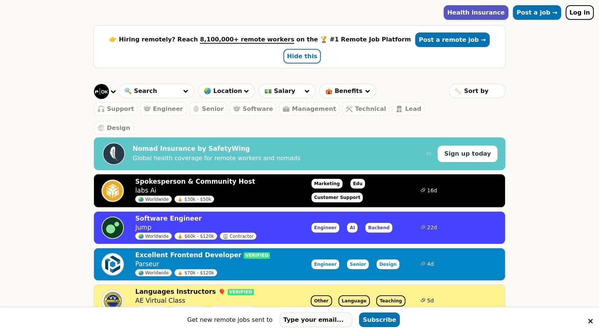Open the Benefits dropdown
Image resolution: width=599 pixels, height=336 pixels.
(347, 91)
